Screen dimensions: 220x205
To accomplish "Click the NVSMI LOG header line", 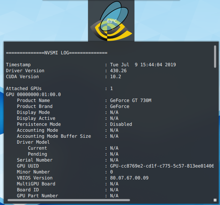I will [x=56, y=53].
